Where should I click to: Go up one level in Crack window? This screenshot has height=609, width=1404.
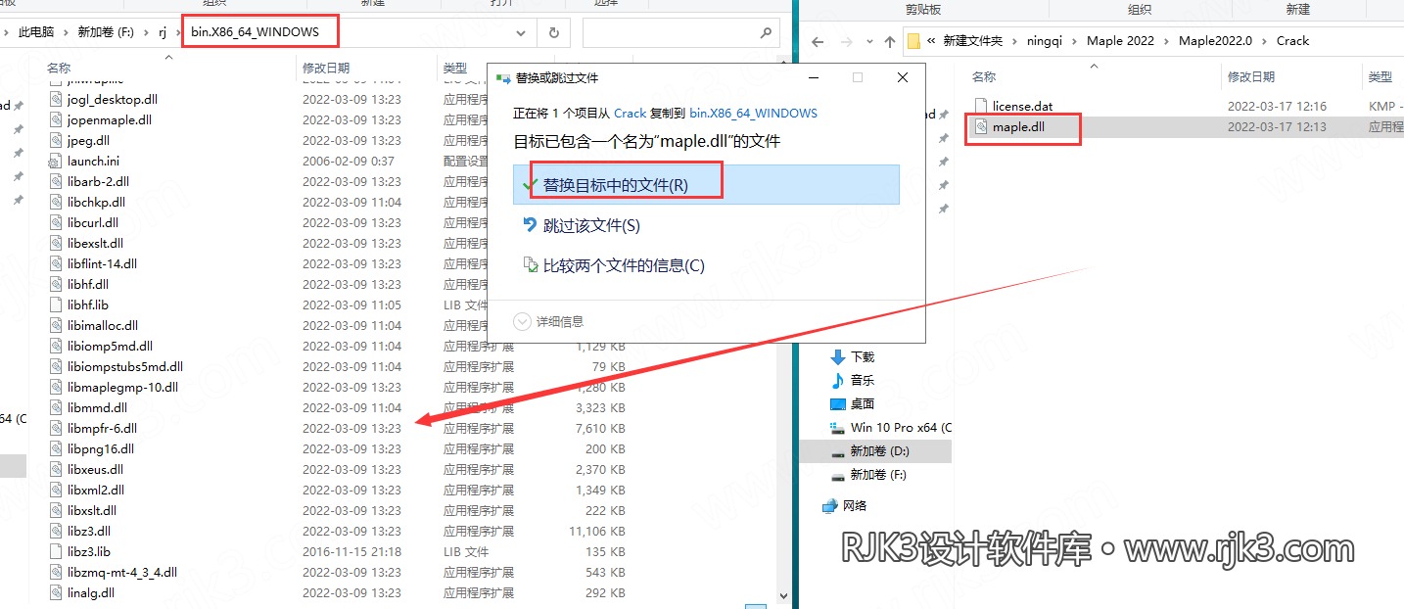(889, 41)
